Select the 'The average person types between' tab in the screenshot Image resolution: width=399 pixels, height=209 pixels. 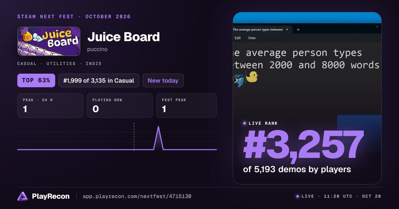pos(262,30)
